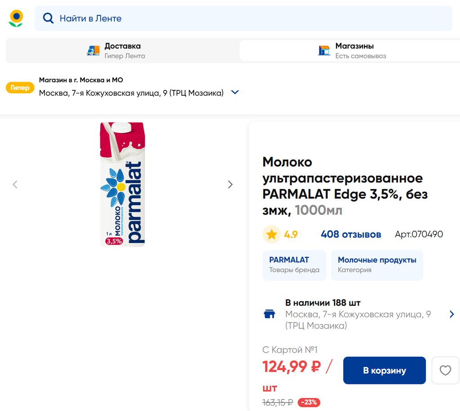
Task: Open store availability details arrow
Action: [451, 314]
